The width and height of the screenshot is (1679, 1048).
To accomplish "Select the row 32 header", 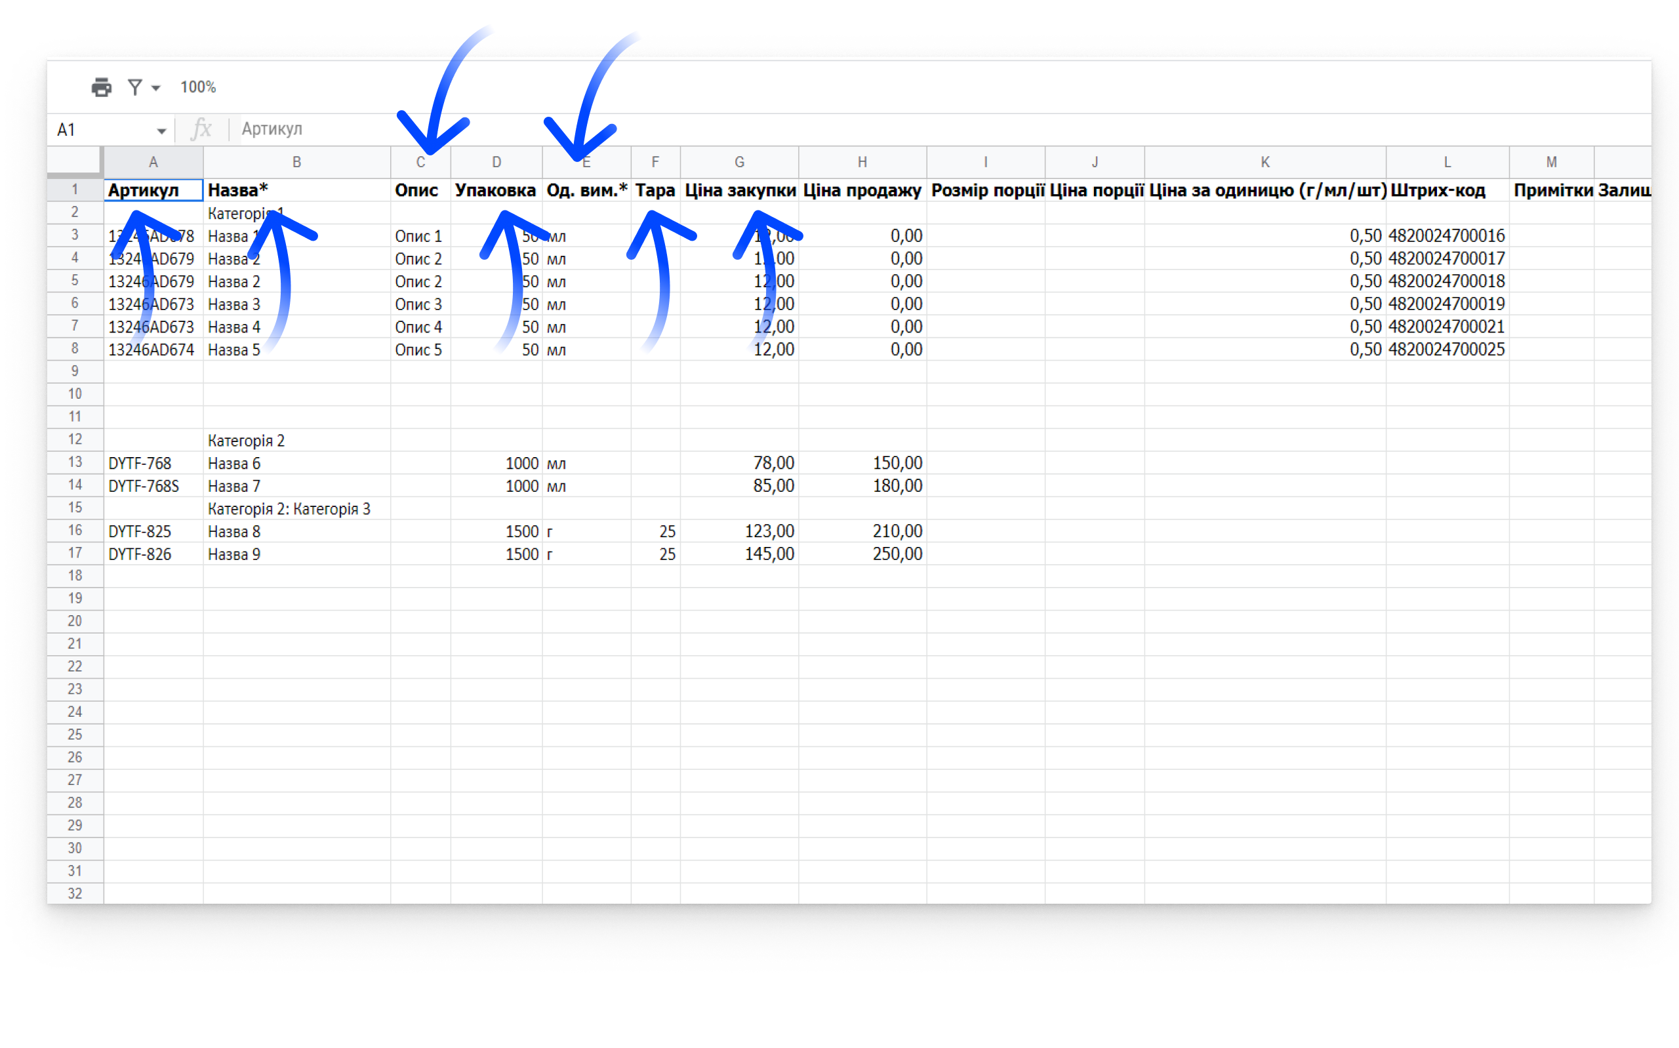I will 75,893.
